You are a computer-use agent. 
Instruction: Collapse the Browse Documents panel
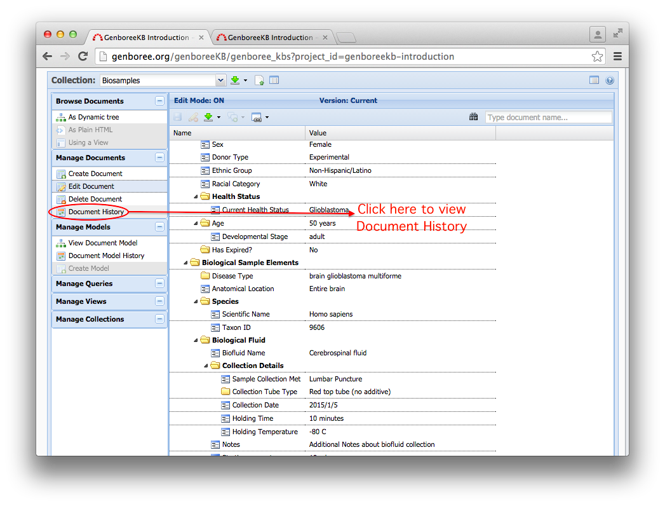[x=159, y=101]
